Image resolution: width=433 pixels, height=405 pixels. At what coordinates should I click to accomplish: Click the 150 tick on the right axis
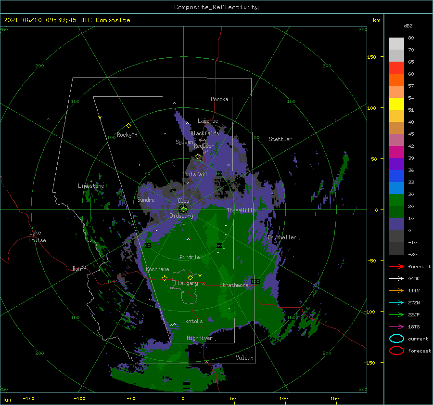(371, 57)
